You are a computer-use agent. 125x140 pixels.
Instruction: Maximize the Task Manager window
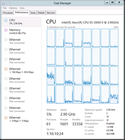(x=112, y=2)
